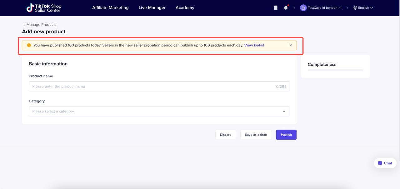The height and width of the screenshot is (189, 400).
Task: Click the View Detail link
Action: 254,45
